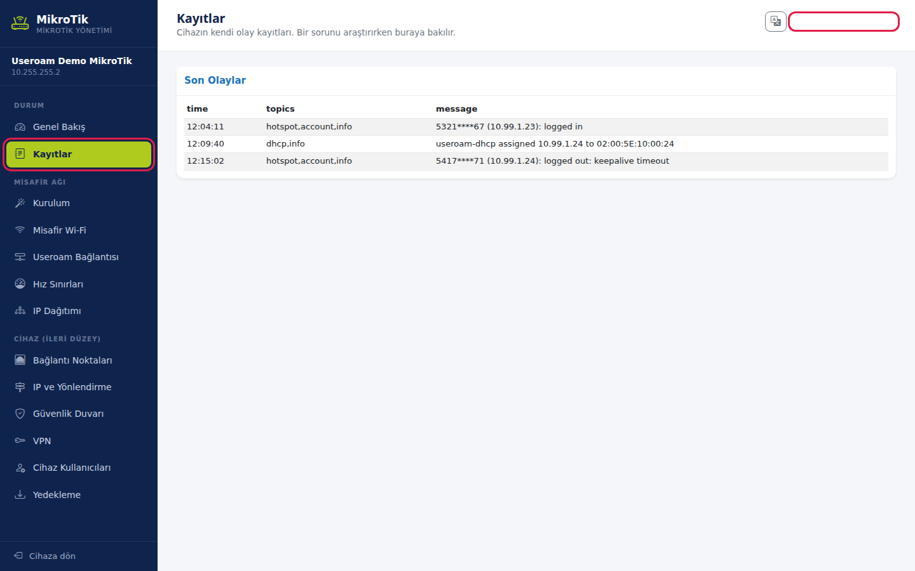Select the 12:09:40 dhcp log row

(x=536, y=144)
